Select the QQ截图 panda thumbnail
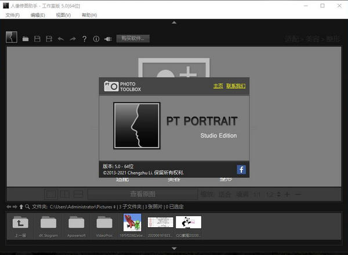The height and width of the screenshot is (255, 348). [188, 222]
